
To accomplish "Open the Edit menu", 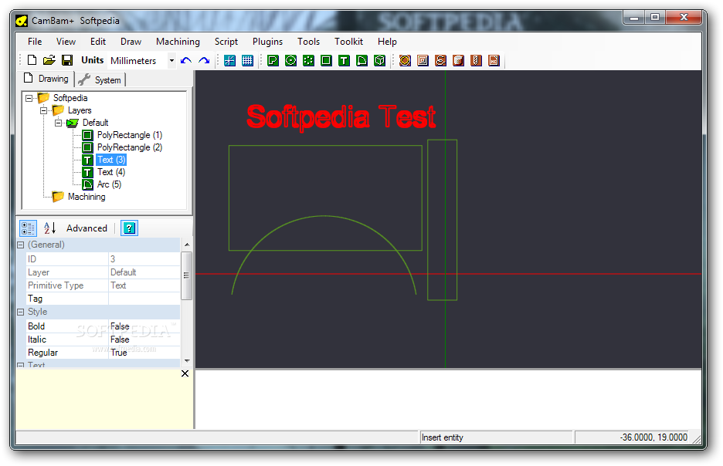I will point(98,42).
